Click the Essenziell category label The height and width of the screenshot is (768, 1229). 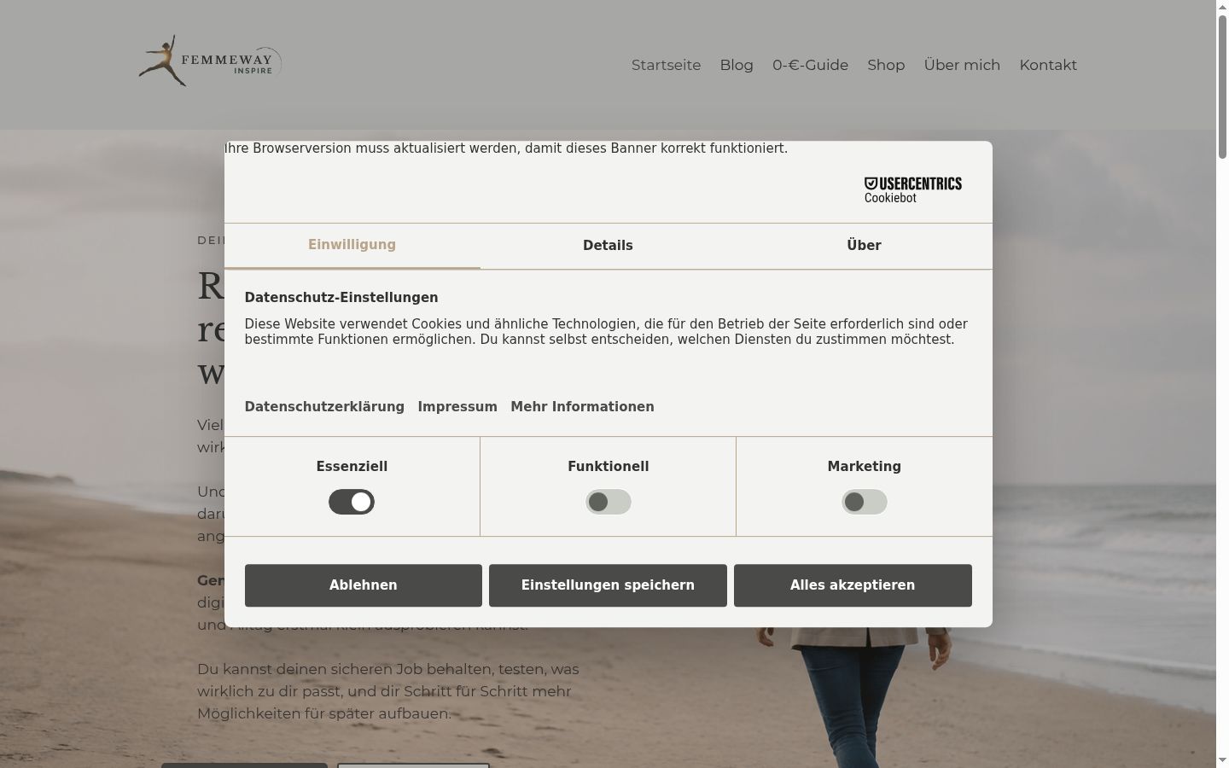click(x=352, y=467)
